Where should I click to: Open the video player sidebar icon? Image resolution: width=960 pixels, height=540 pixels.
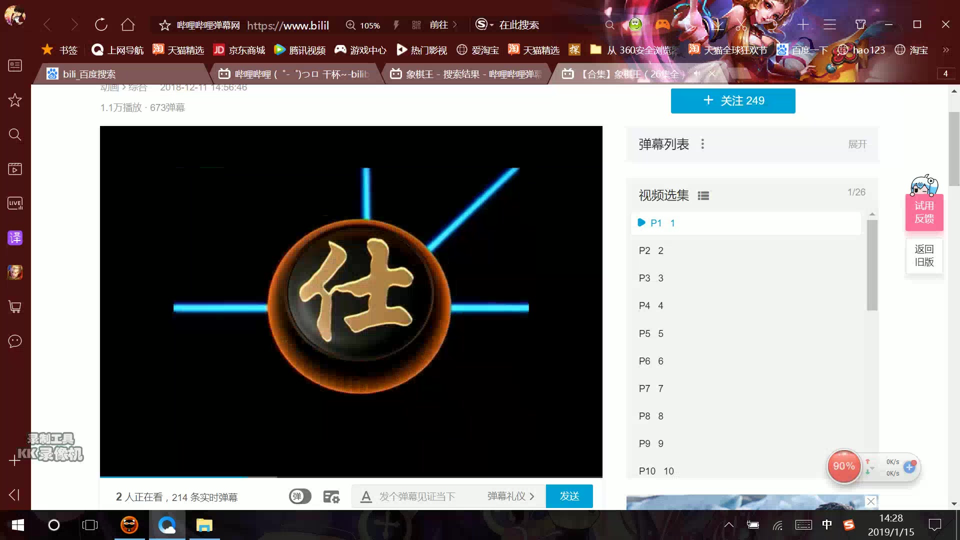tap(15, 169)
